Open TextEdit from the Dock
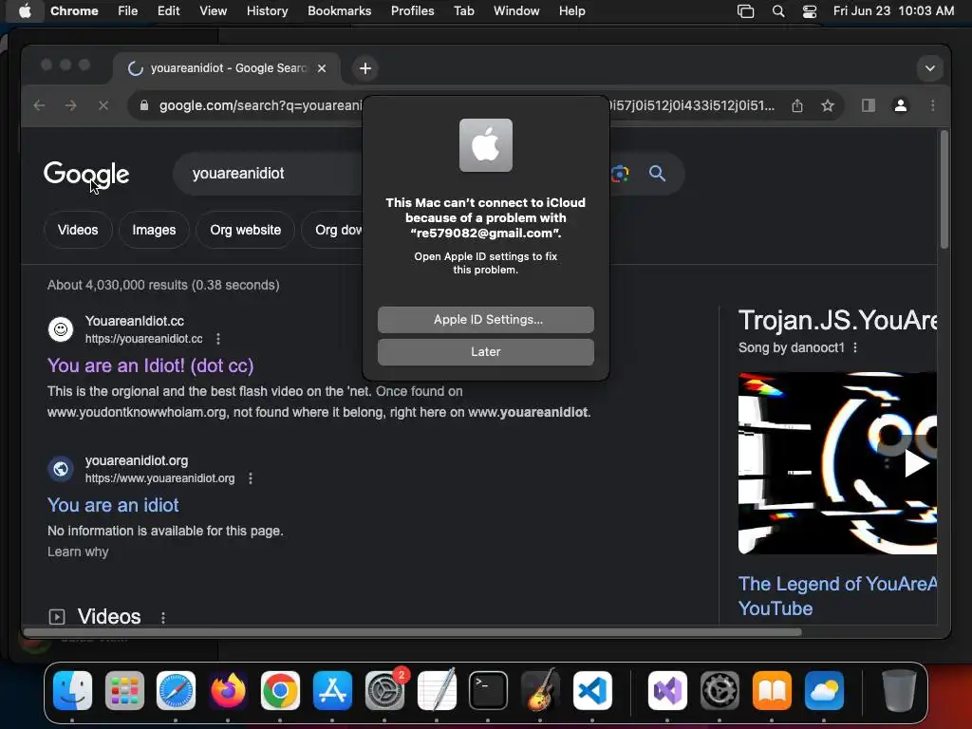972x729 pixels. tap(437, 690)
